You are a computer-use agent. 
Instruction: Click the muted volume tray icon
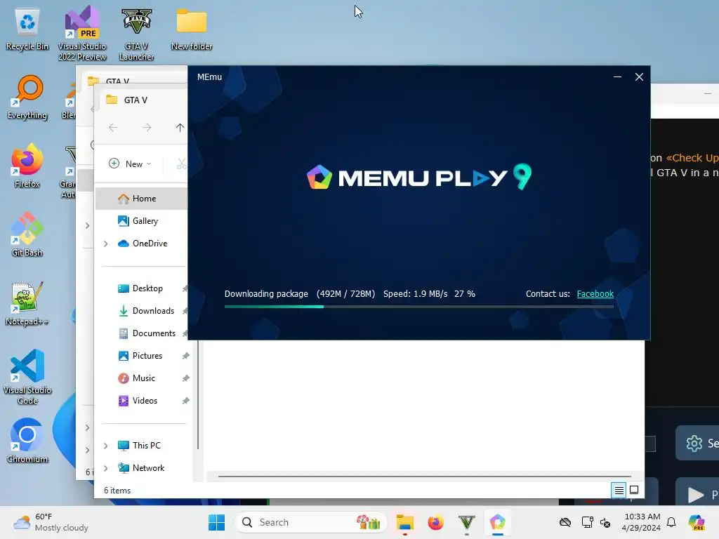coord(605,522)
